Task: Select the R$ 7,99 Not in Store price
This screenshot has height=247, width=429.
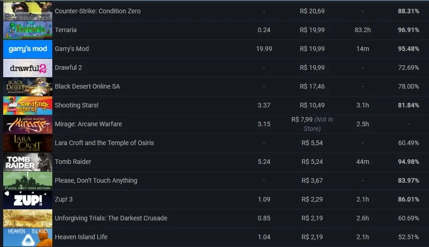Action: pyautogui.click(x=312, y=124)
